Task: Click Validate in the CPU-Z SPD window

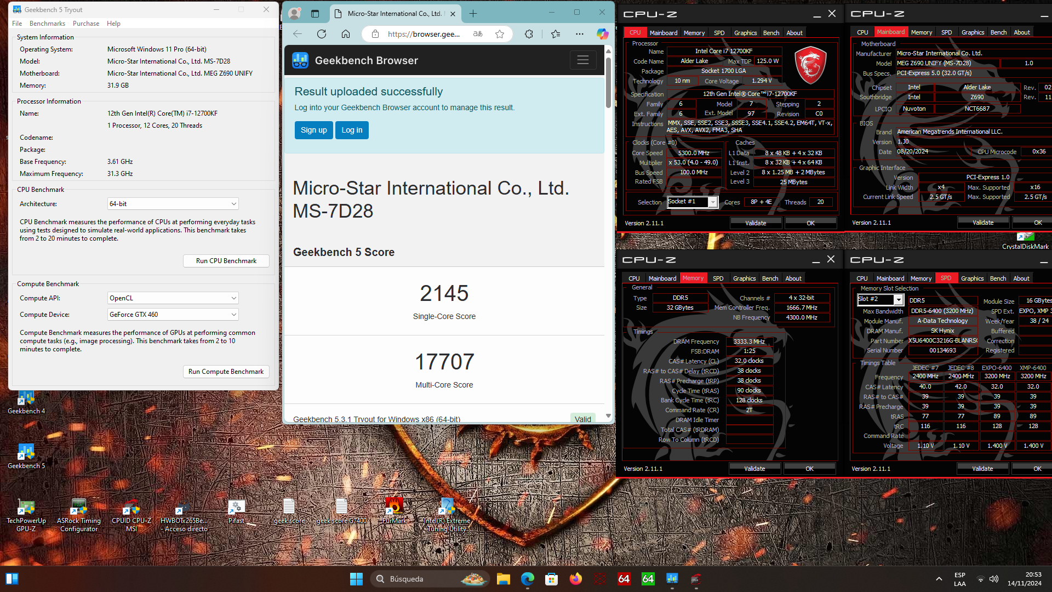Action: tap(982, 469)
